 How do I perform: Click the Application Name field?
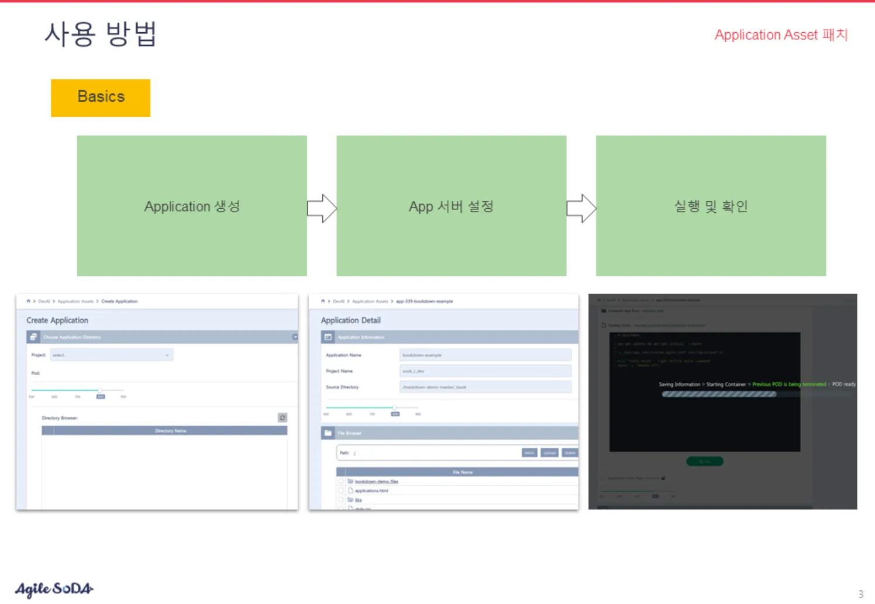485,355
